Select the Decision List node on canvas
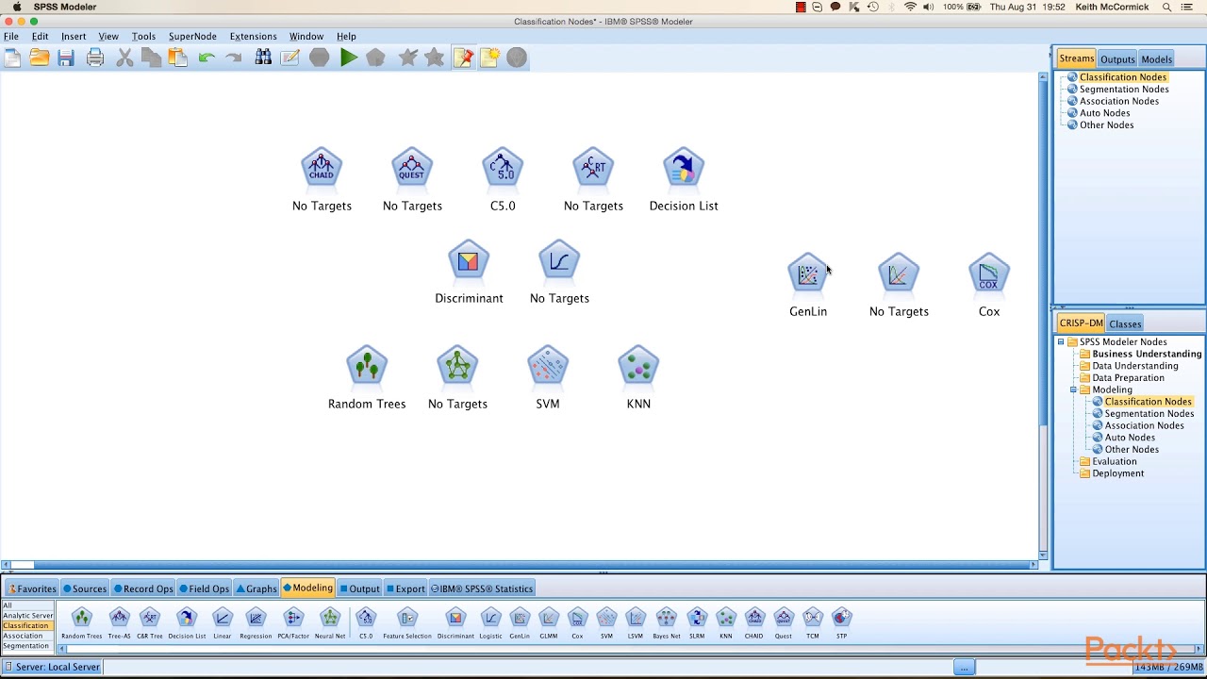The image size is (1207, 679). [684, 168]
